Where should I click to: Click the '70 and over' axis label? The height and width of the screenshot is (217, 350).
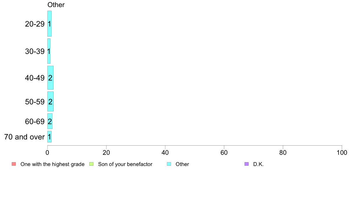coord(24,137)
